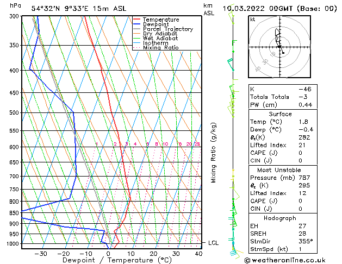342x264 pixels.
Task: Click the PW (cm) value 0.44
Action: [x=306, y=105]
